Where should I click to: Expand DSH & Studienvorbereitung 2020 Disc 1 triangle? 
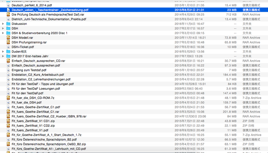3,33
